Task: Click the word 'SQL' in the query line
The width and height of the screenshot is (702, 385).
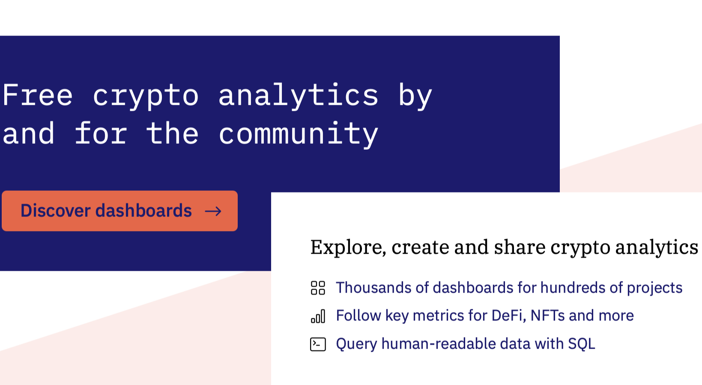Action: pos(582,344)
